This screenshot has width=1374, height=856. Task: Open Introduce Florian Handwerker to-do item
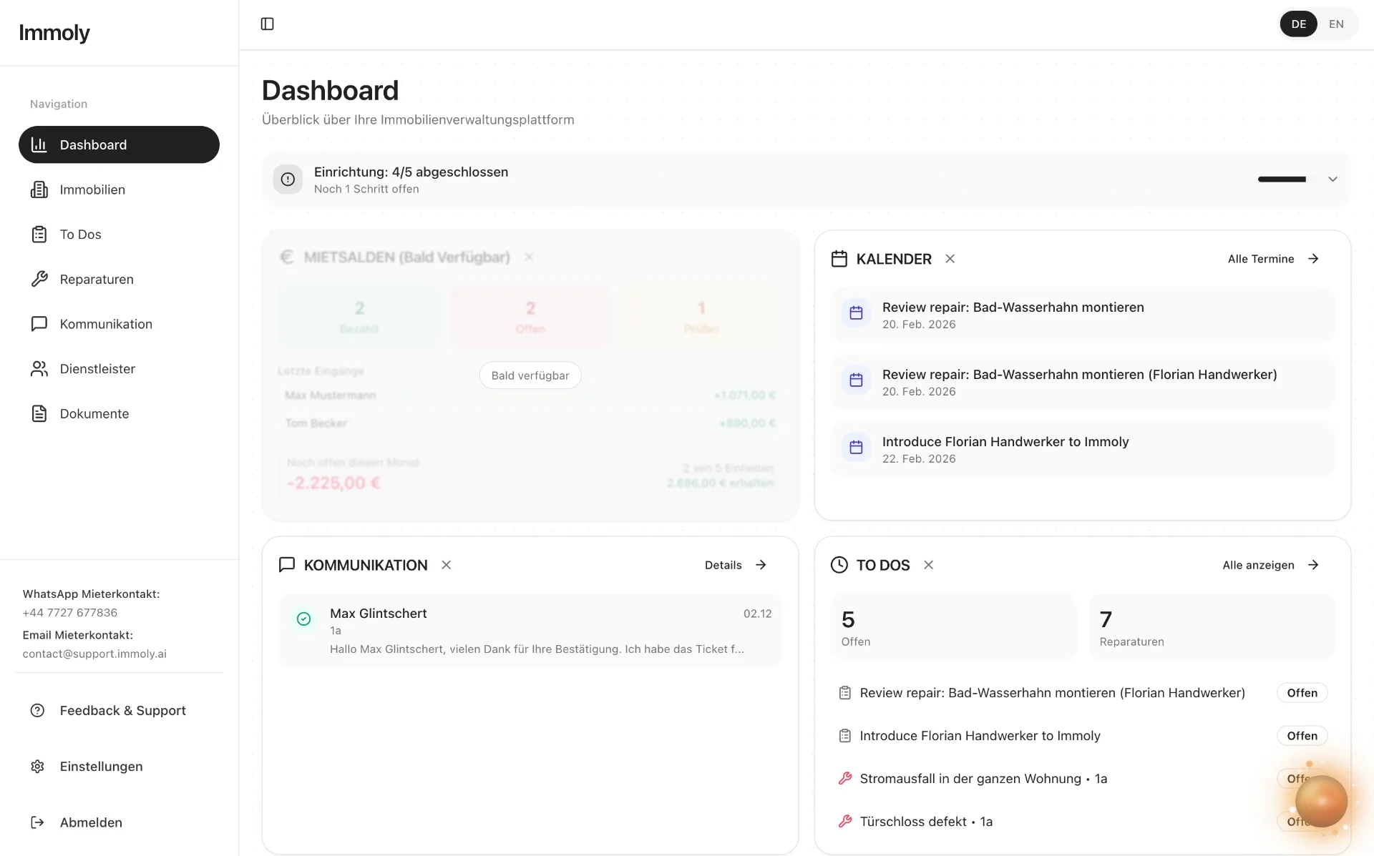pyautogui.click(x=980, y=736)
